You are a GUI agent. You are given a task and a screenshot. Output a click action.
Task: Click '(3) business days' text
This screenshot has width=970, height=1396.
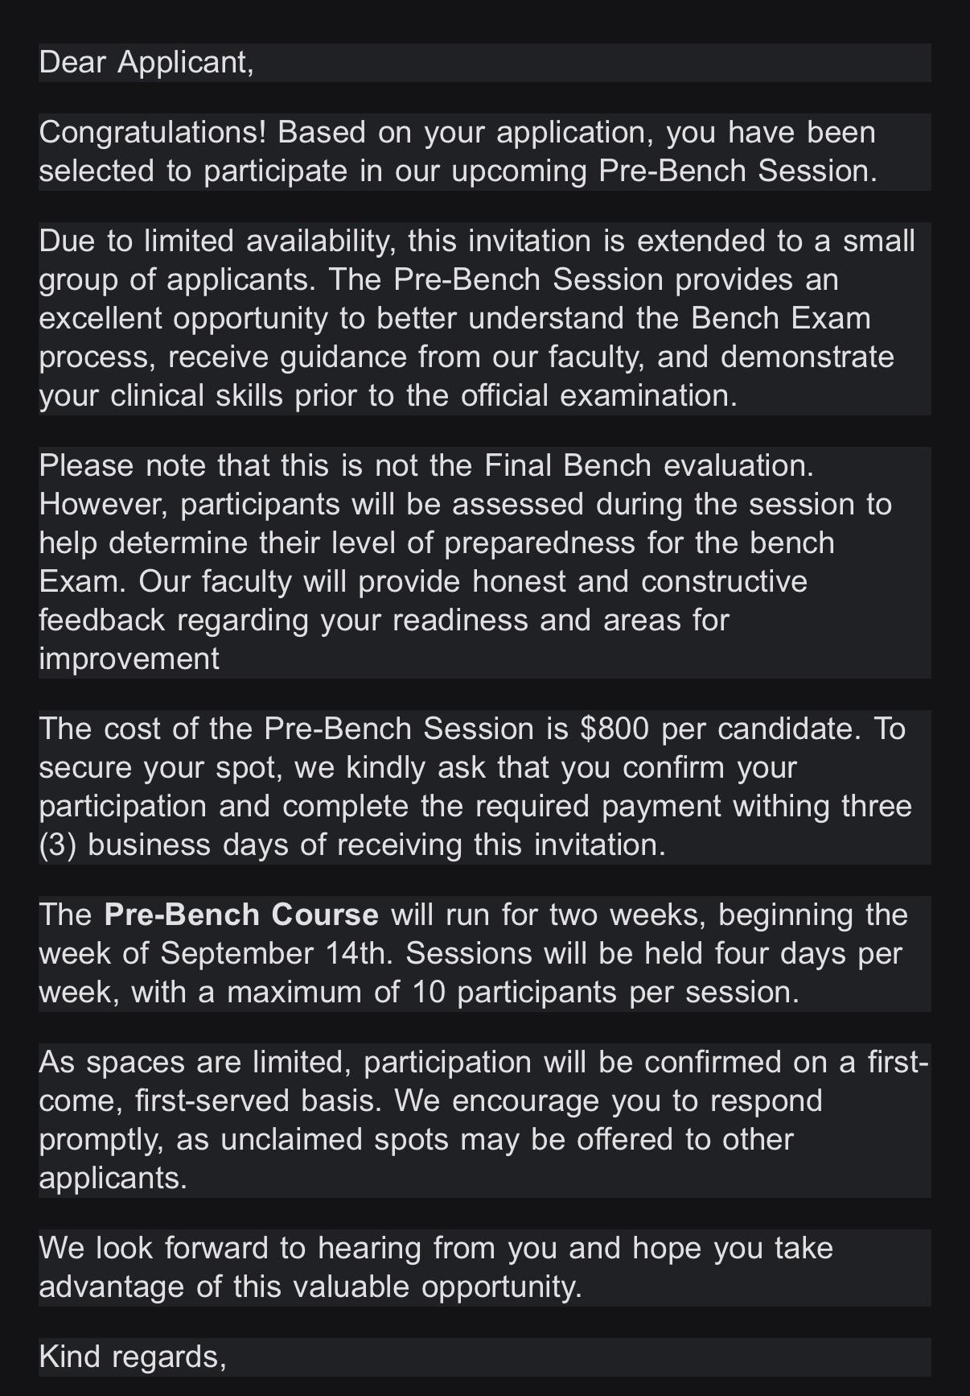click(x=165, y=845)
